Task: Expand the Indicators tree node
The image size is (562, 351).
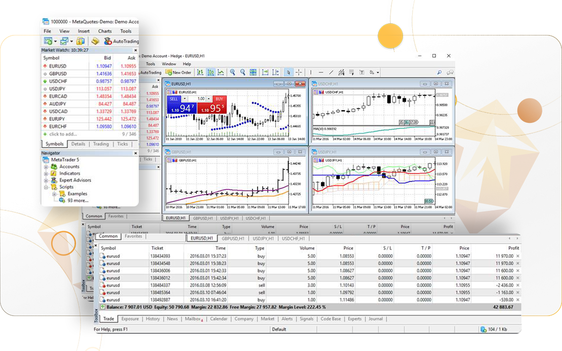Action: pyautogui.click(x=47, y=173)
